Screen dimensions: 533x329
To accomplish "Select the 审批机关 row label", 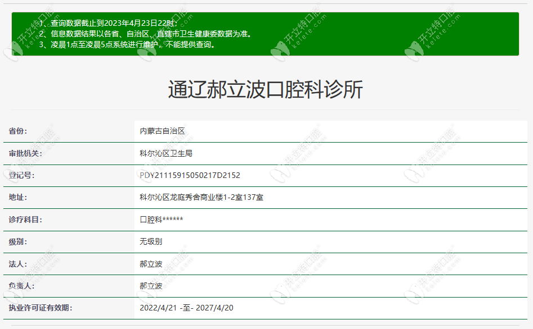I will pos(25,153).
